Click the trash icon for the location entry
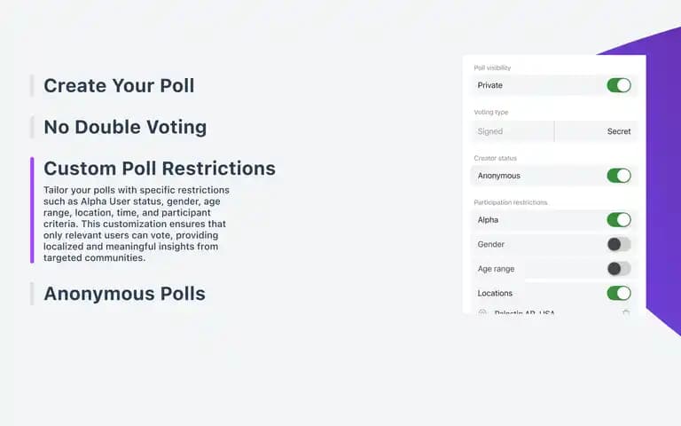681x426 pixels. (625, 312)
